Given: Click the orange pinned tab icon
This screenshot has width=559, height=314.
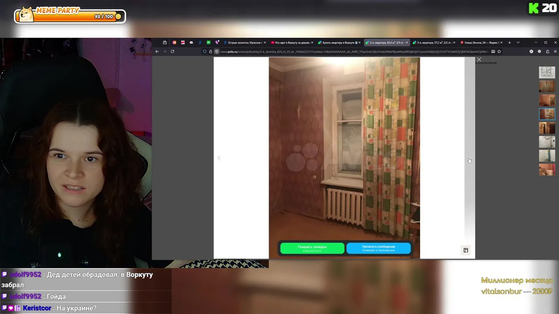Looking at the screenshot, I should 174,43.
